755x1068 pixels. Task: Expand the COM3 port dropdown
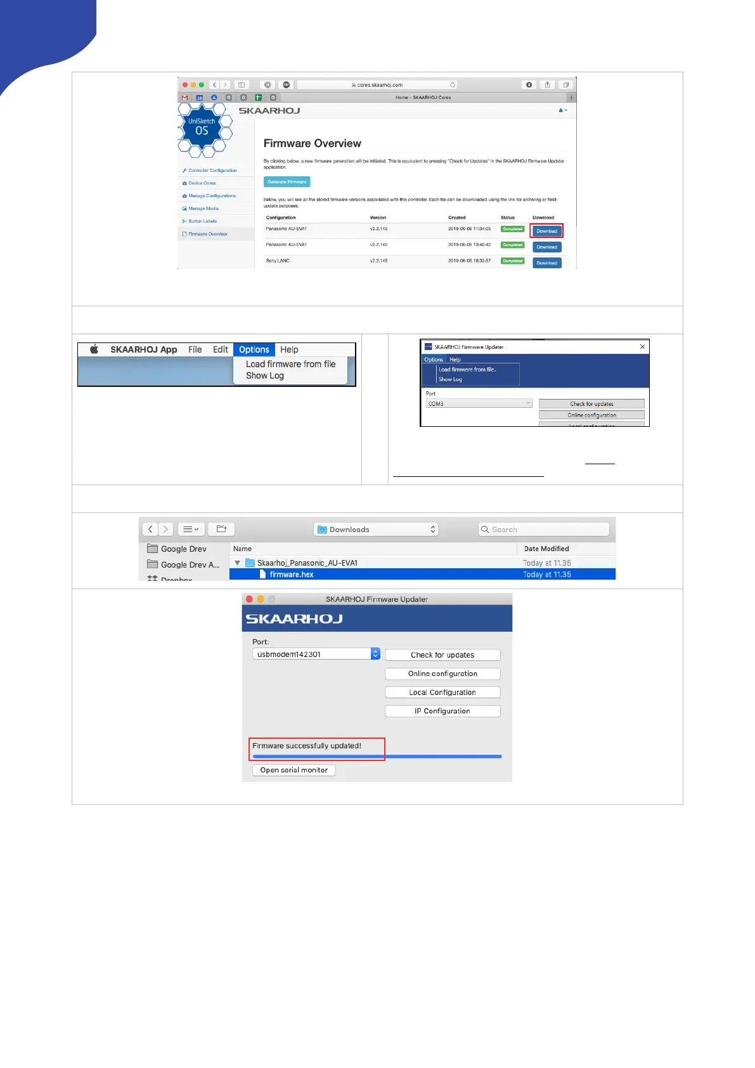pos(479,403)
